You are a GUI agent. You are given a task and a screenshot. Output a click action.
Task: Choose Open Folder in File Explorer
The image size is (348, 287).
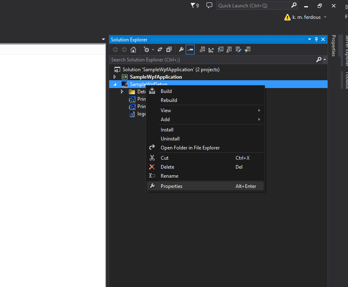191,147
